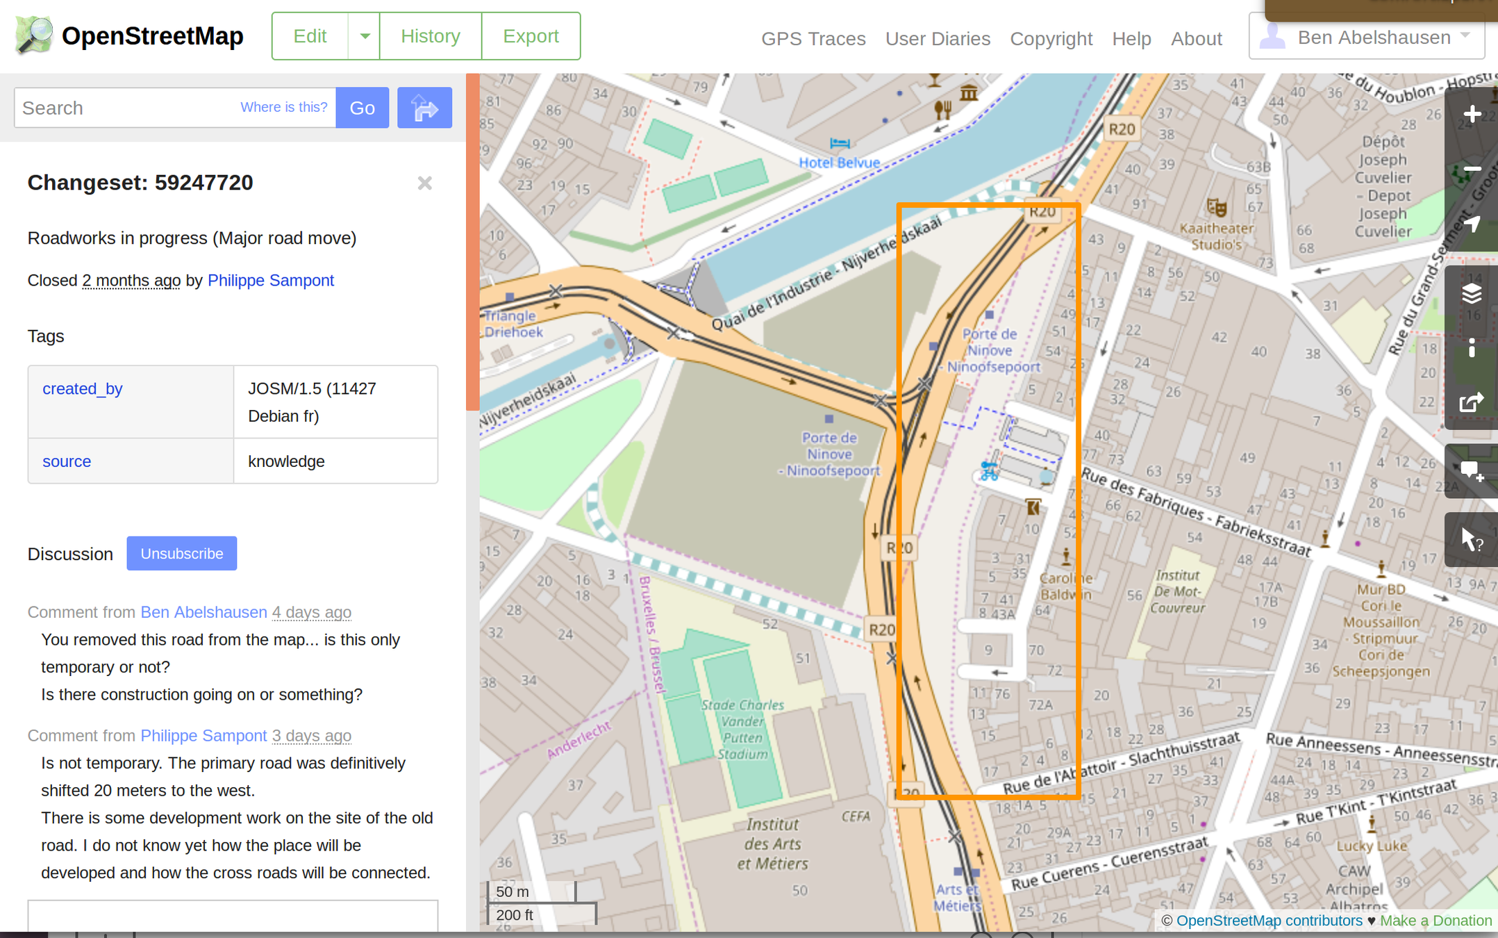Screen dimensions: 1498x938
Task: Expand the Edit dropdown arrow
Action: click(364, 36)
